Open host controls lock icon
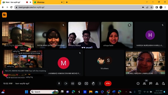Viewport: 168px width, 95px height. point(163,83)
